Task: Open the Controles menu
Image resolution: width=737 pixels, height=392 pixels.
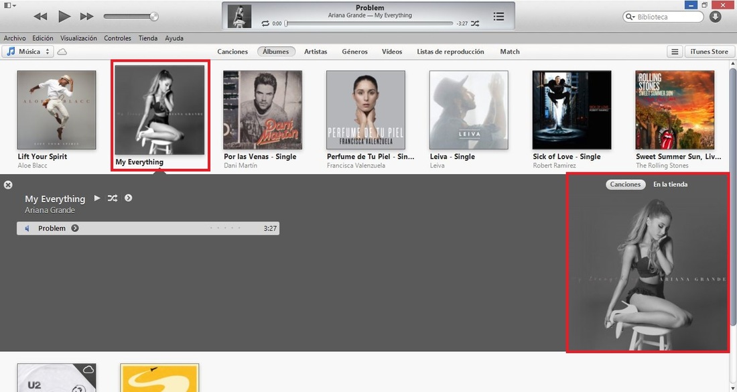Action: 117,38
